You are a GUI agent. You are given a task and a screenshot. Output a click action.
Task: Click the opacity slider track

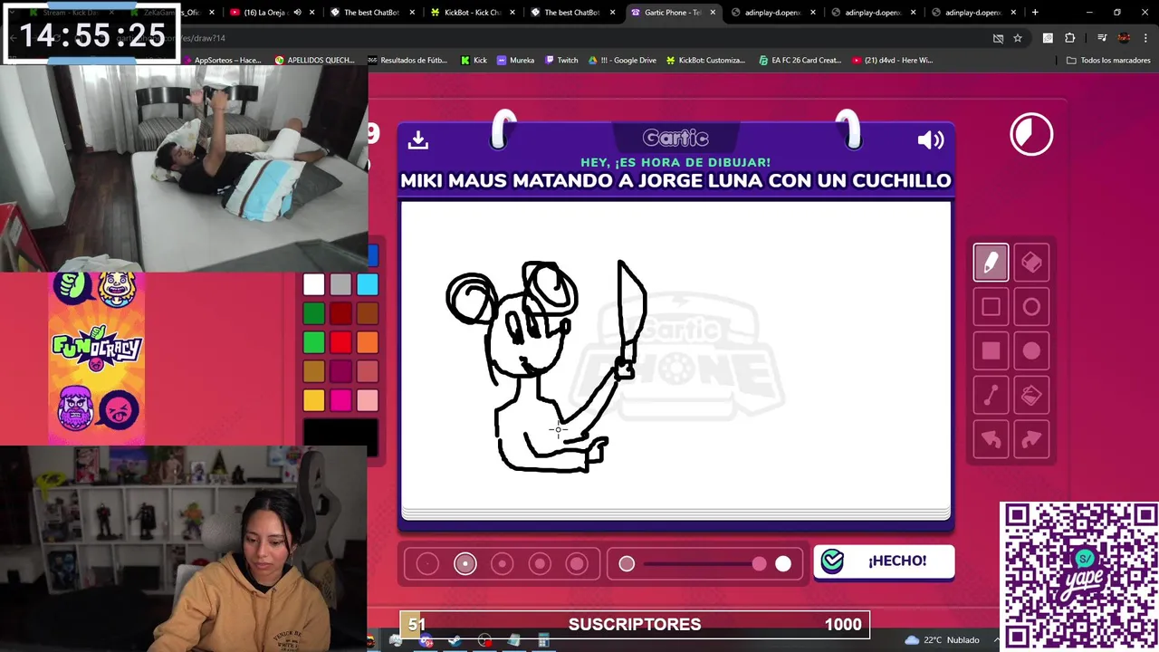click(x=704, y=564)
